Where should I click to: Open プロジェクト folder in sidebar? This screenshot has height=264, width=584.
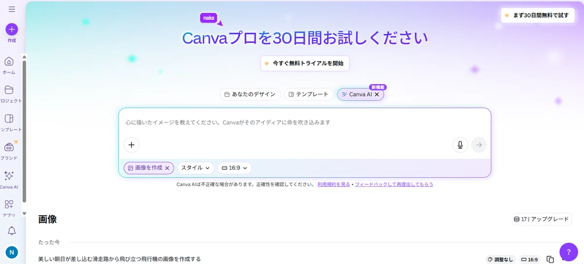pos(9,94)
